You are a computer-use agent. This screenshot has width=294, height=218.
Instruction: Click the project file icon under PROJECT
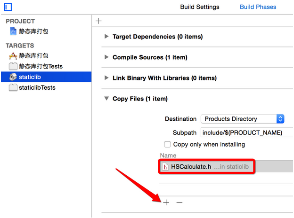point(13,31)
